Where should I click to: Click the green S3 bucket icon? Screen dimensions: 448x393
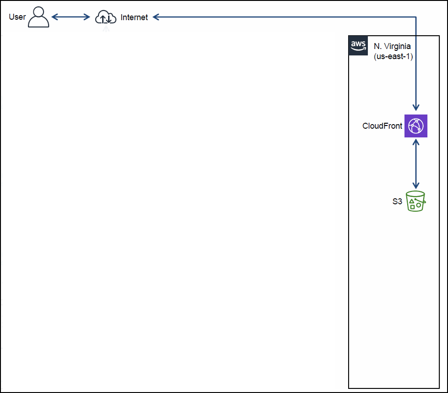pyautogui.click(x=416, y=201)
